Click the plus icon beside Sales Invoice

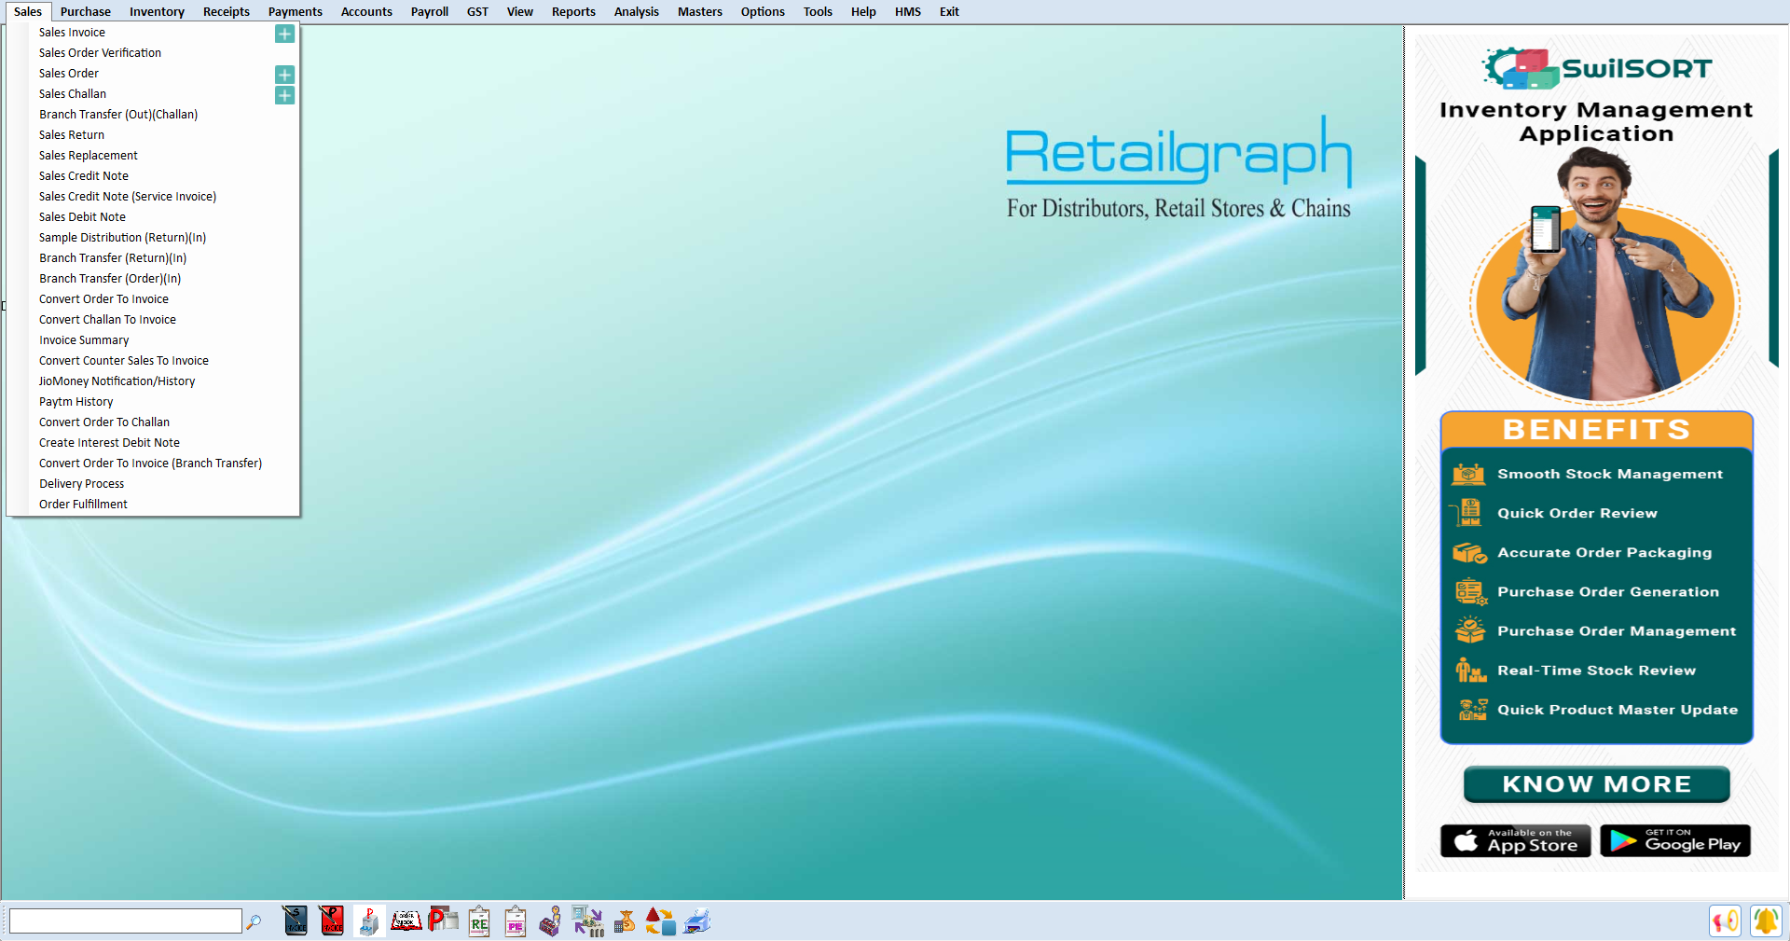click(x=285, y=34)
